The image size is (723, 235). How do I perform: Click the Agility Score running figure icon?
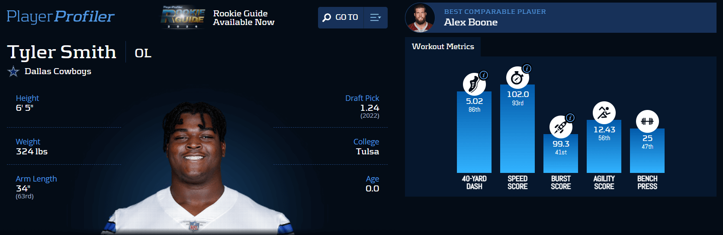coord(604,113)
